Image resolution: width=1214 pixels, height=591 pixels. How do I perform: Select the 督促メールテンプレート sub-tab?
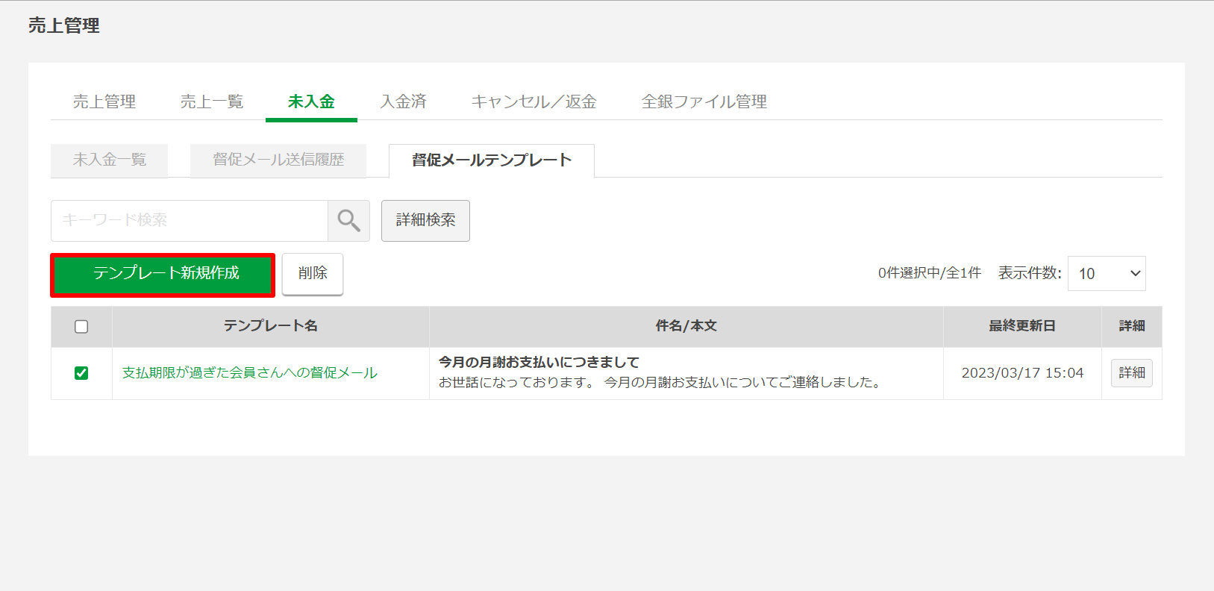492,160
